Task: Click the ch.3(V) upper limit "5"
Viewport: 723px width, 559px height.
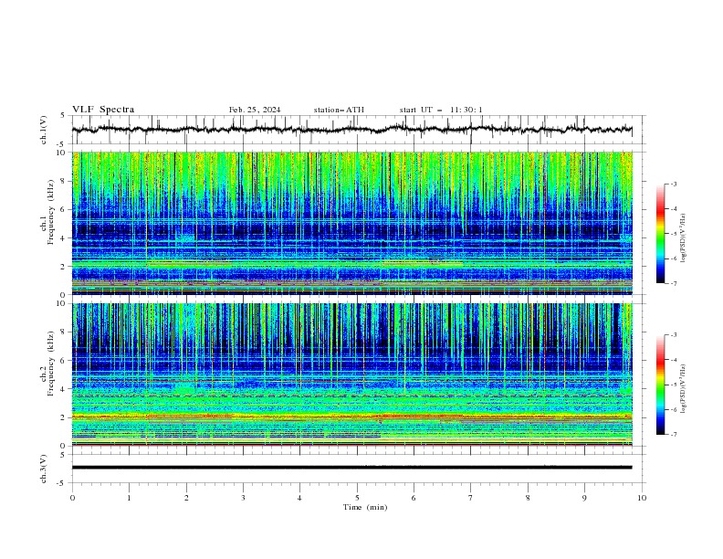Action: coord(63,454)
